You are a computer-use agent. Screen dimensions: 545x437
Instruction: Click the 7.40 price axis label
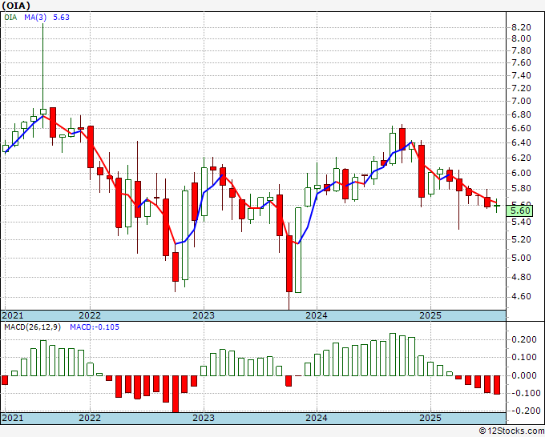point(521,76)
